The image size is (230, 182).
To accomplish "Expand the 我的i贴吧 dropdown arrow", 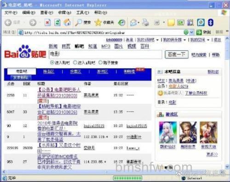I will click(157, 40).
